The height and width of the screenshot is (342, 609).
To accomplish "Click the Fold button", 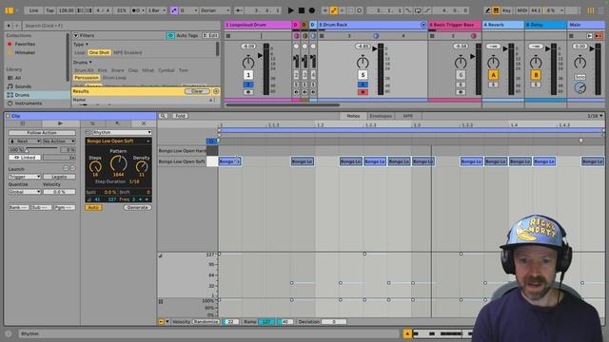I will tap(180, 116).
